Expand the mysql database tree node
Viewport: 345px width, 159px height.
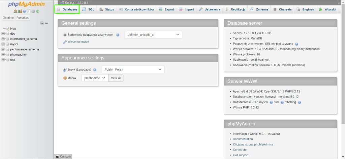[x=3, y=44]
